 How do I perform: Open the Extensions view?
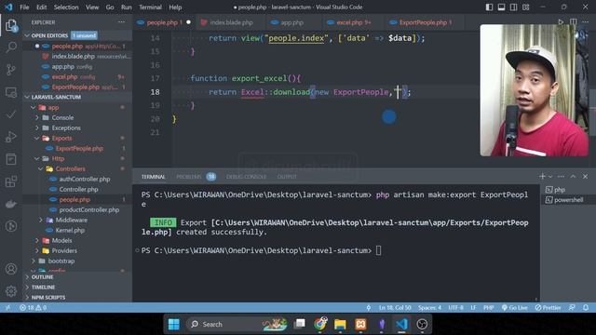pyautogui.click(x=11, y=181)
